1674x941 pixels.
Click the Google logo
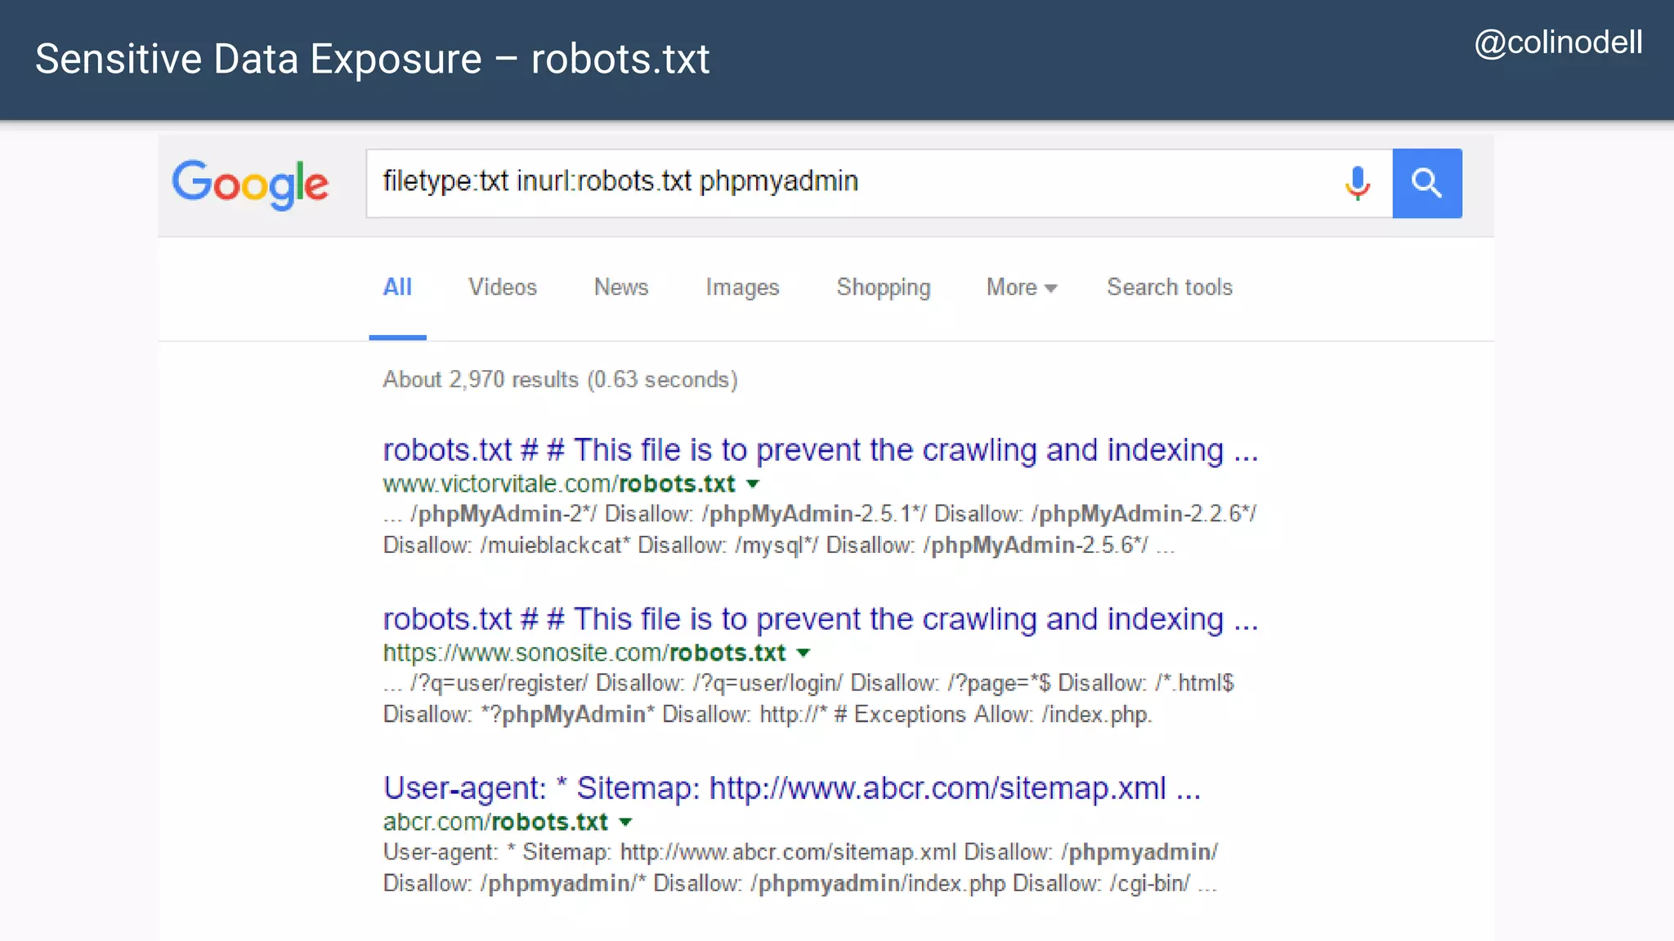(250, 185)
